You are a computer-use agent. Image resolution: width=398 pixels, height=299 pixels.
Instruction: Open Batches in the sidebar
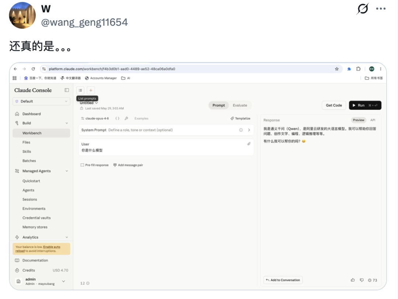tap(29, 161)
